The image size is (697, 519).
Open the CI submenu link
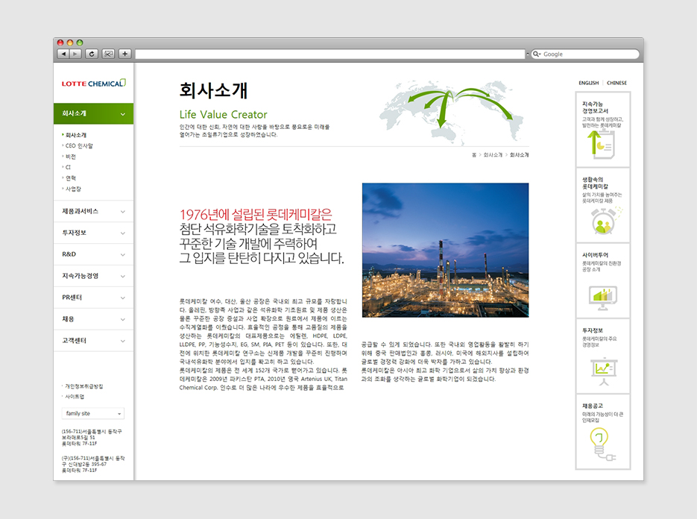68,167
